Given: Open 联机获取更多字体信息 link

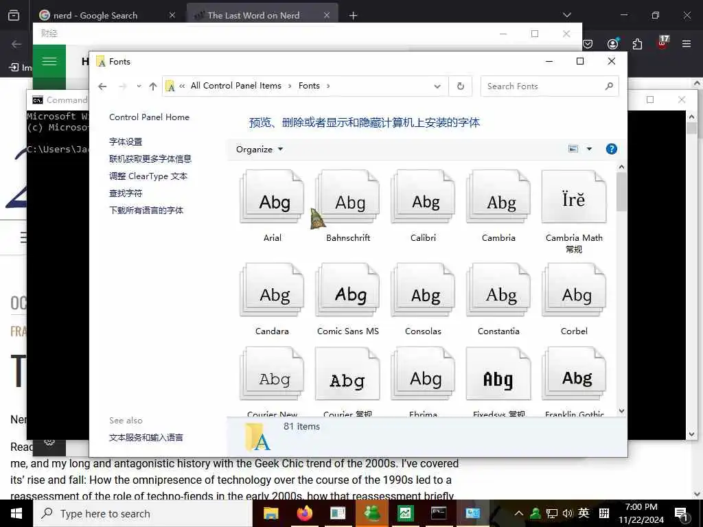Looking at the screenshot, I should [x=150, y=159].
